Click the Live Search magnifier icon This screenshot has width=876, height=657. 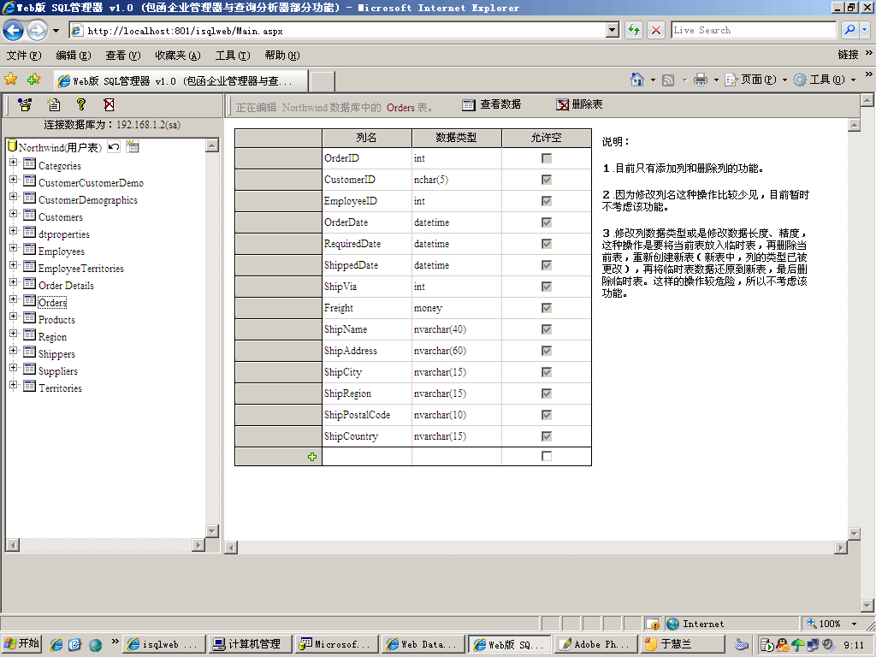click(849, 30)
